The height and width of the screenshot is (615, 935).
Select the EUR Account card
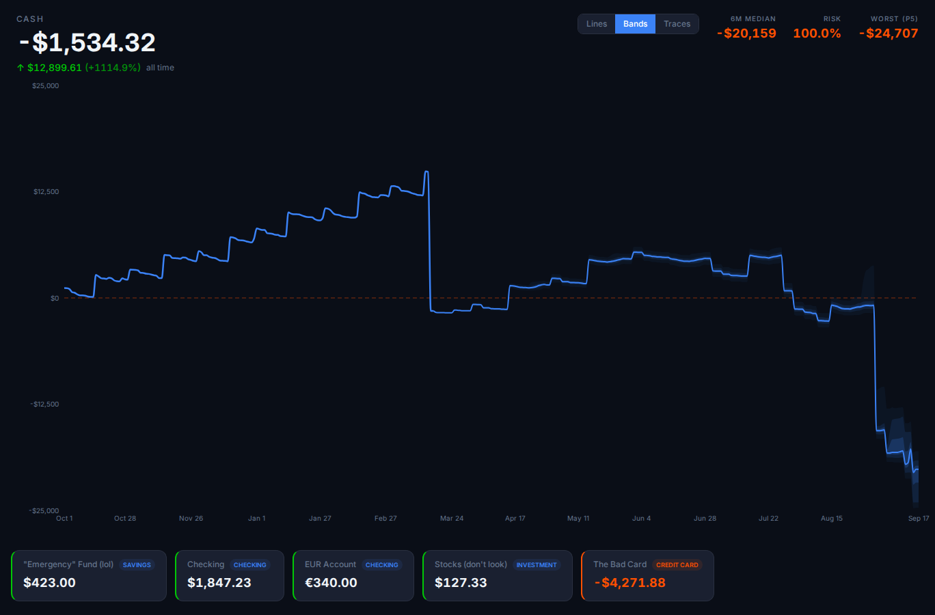tap(353, 576)
